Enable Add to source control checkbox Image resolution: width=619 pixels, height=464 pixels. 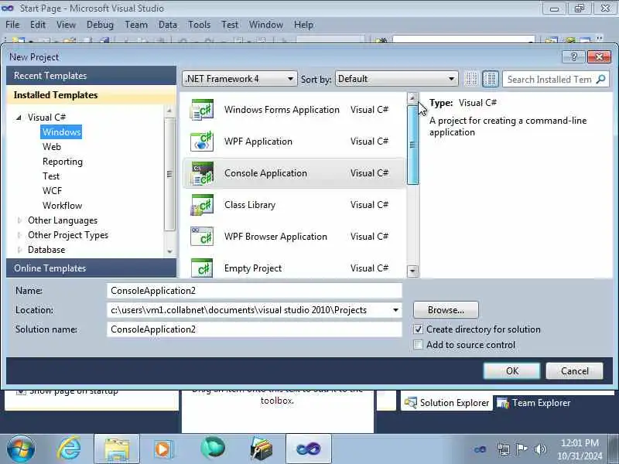pos(418,344)
